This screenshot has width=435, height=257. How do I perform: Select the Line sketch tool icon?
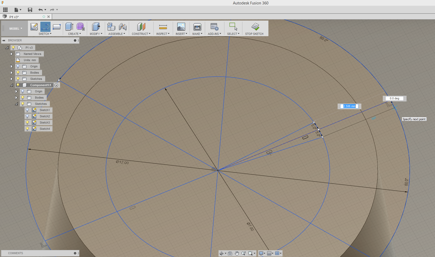point(45,27)
